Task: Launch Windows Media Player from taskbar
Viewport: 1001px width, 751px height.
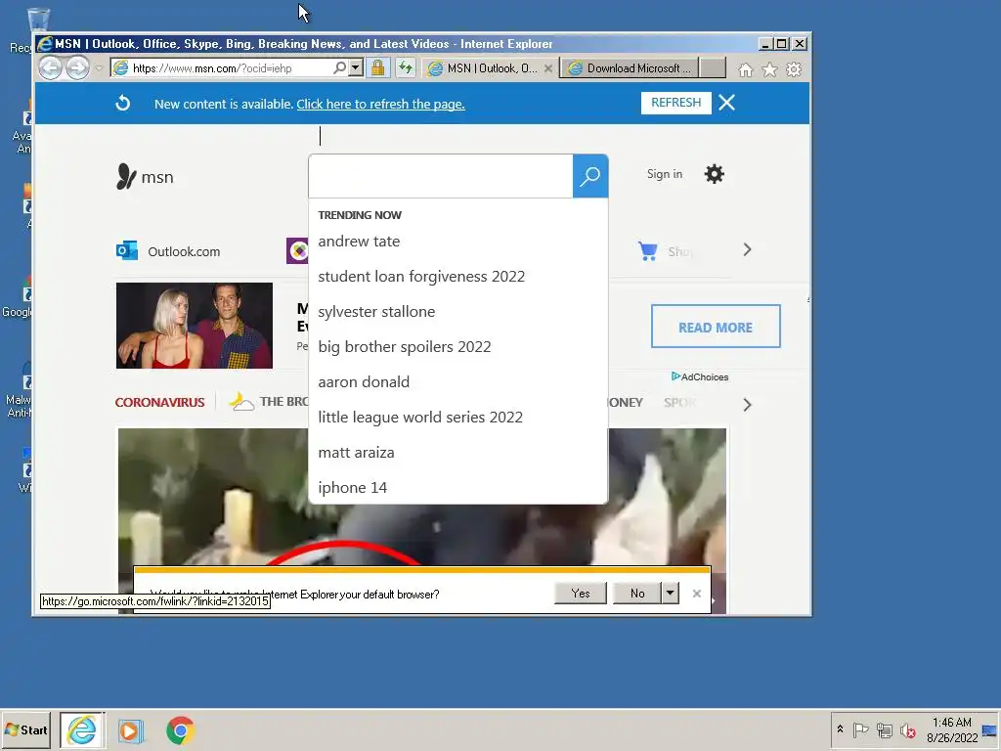Action: (130, 730)
